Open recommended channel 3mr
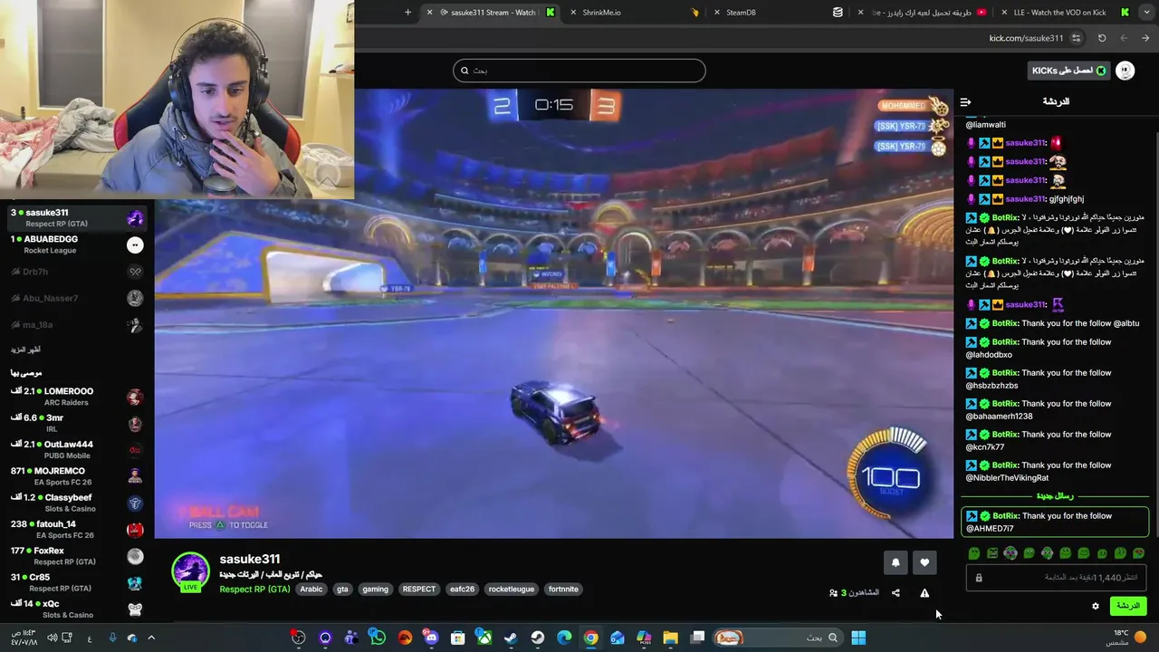The height and width of the screenshot is (652, 1159). (x=77, y=423)
